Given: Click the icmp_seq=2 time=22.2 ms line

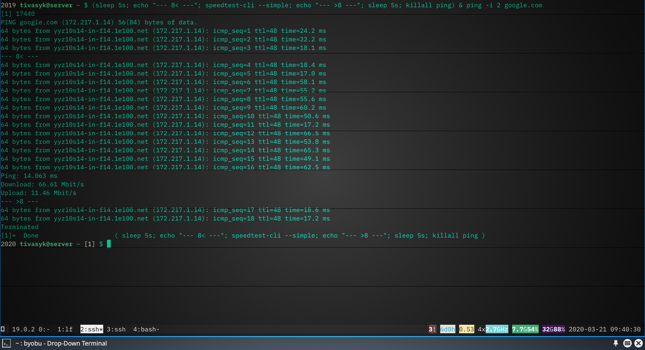Looking at the screenshot, I should pyautogui.click(x=163, y=39).
